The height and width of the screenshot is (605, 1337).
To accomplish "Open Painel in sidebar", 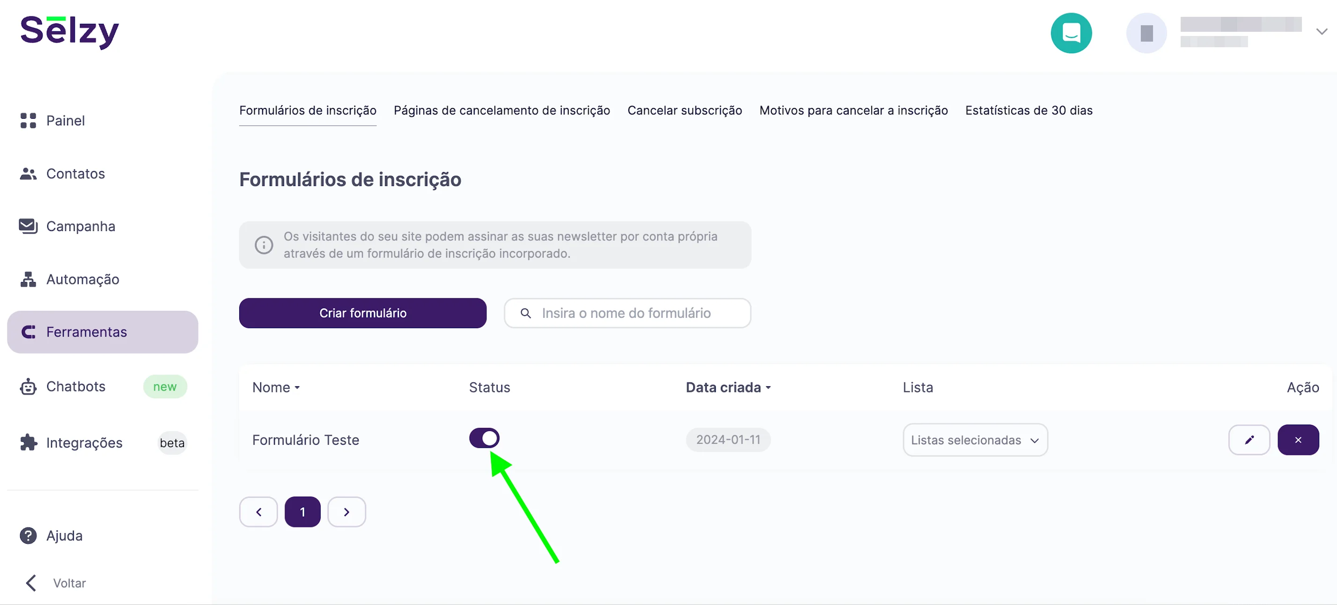I will point(66,120).
